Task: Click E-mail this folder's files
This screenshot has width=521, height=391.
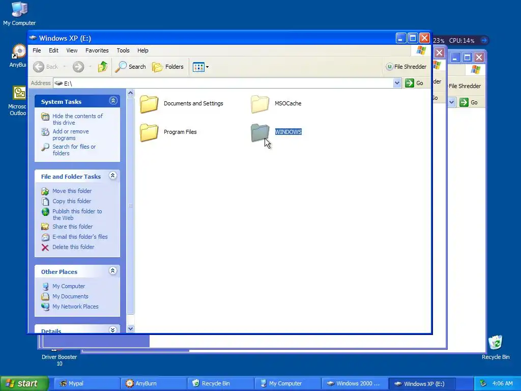Action: [x=80, y=237]
